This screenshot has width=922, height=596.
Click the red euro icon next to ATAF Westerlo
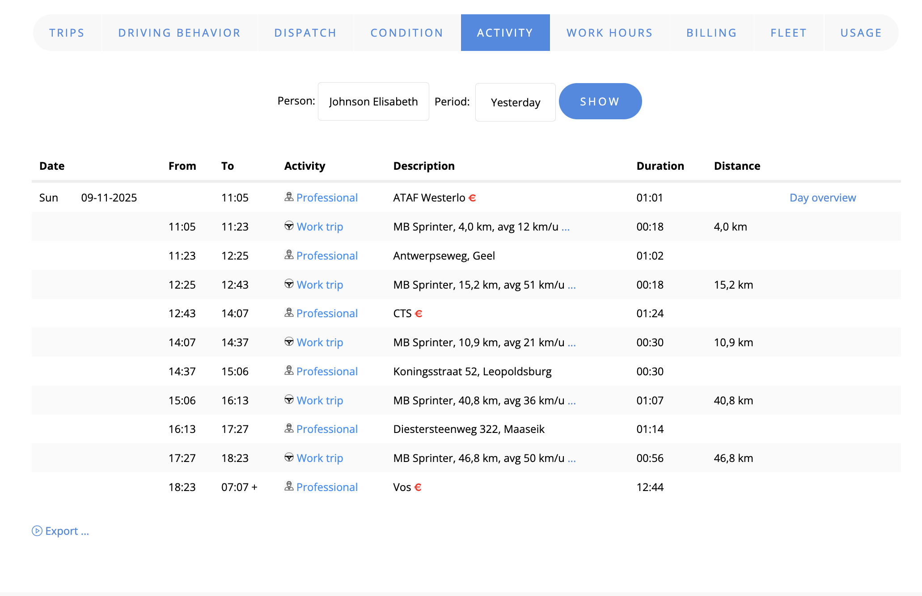pyautogui.click(x=472, y=198)
